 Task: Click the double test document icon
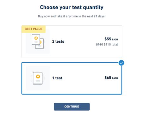pos(38,42)
